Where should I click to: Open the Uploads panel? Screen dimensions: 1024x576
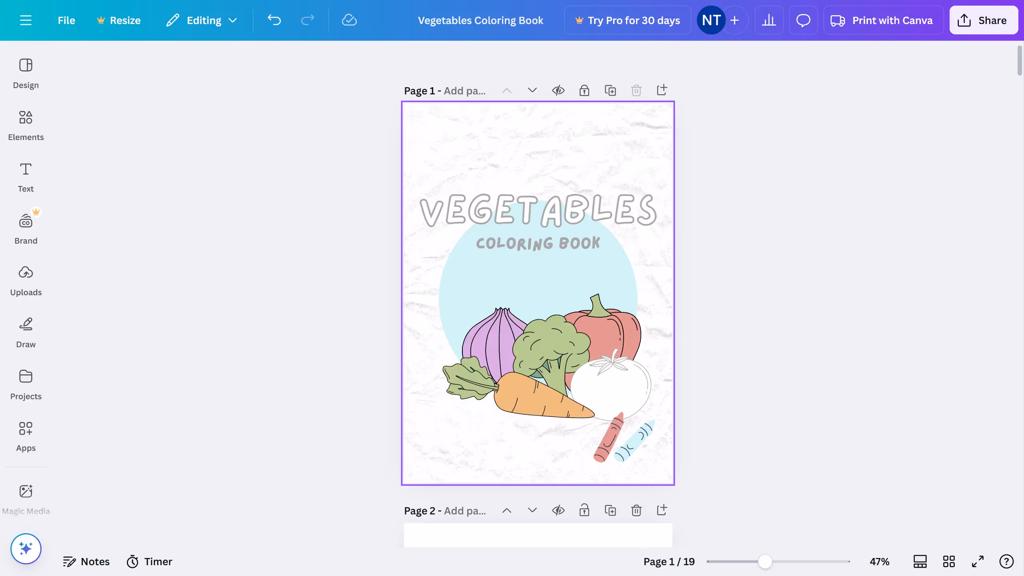pos(26,280)
